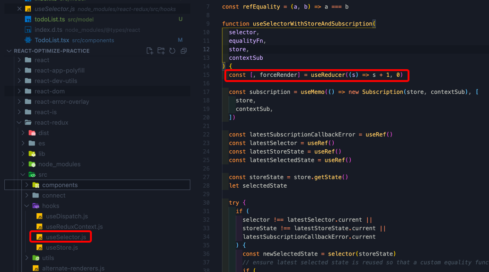The image size is (489, 272).
Task: Click the src folder icon
Action: (32, 174)
